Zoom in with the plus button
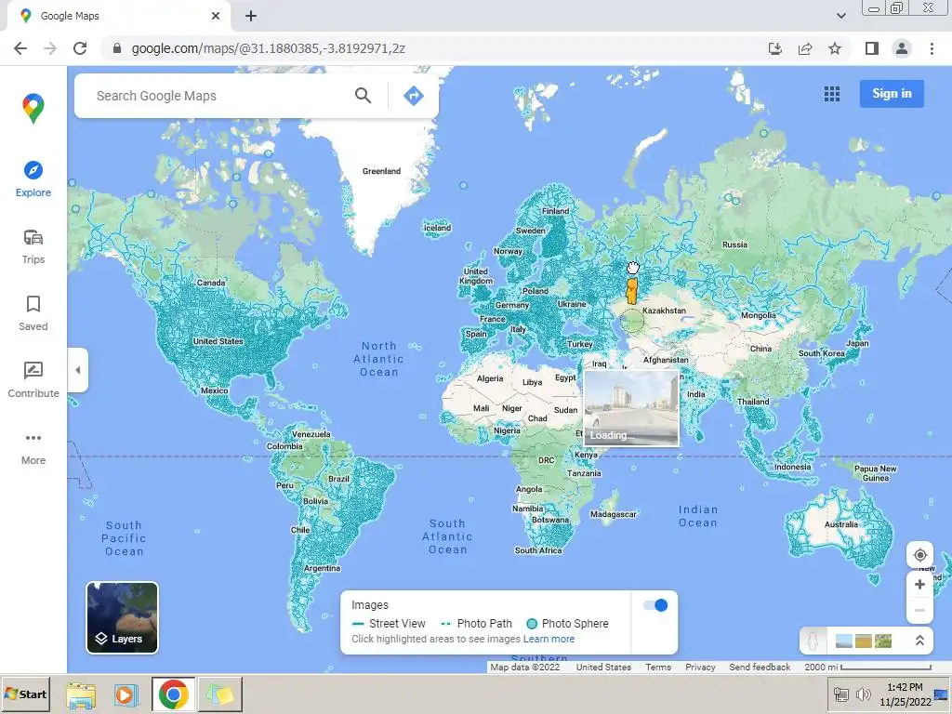Screen dimensions: 952x714 coord(919,584)
